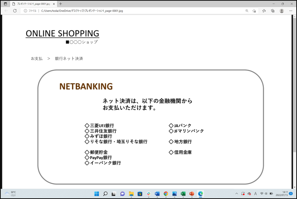The image size is (297, 199).
Task: Click the 銀行ネット決済 breadcrumb text
Action: coord(69,59)
